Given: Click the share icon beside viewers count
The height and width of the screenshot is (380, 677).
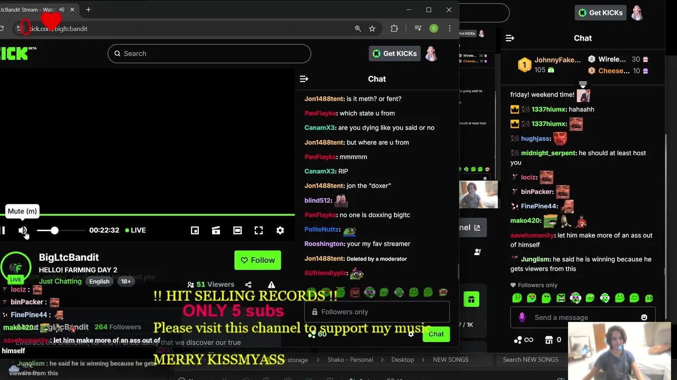Looking at the screenshot, I should pos(248,284).
